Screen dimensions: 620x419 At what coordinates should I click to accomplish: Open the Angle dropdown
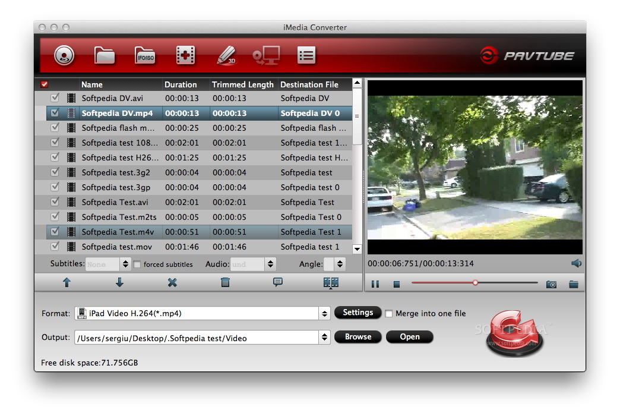click(x=334, y=264)
